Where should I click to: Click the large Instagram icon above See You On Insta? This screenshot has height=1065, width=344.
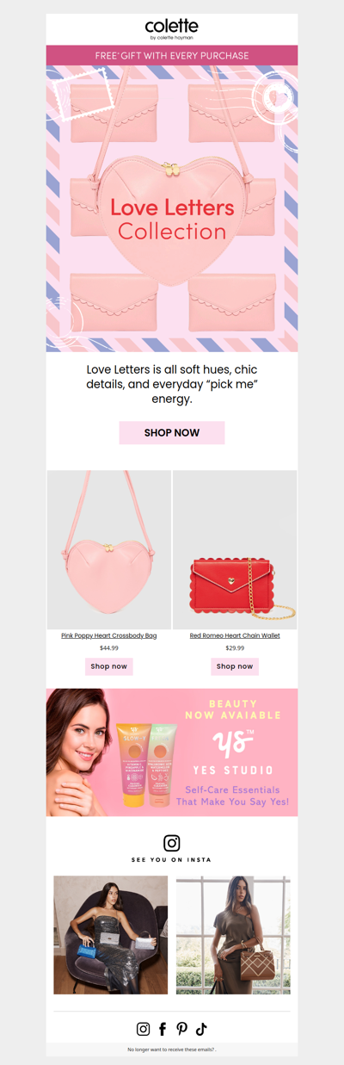click(x=172, y=843)
